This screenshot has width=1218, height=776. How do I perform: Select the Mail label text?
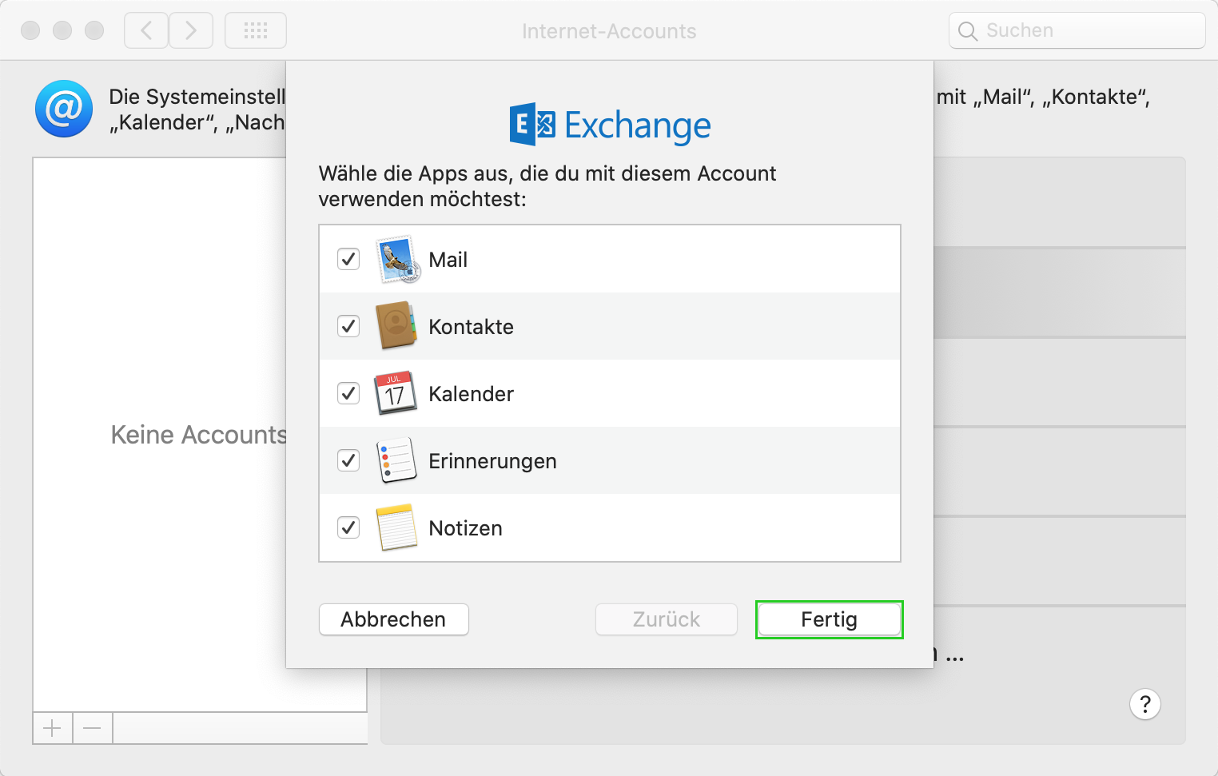click(448, 260)
